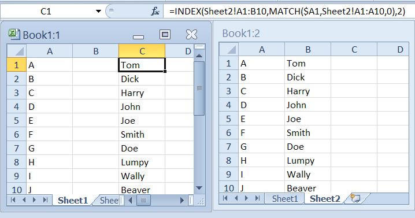Viewport: 415px width, 218px height.
Task: Click into the formula bar INDEX formula
Action: pos(287,12)
